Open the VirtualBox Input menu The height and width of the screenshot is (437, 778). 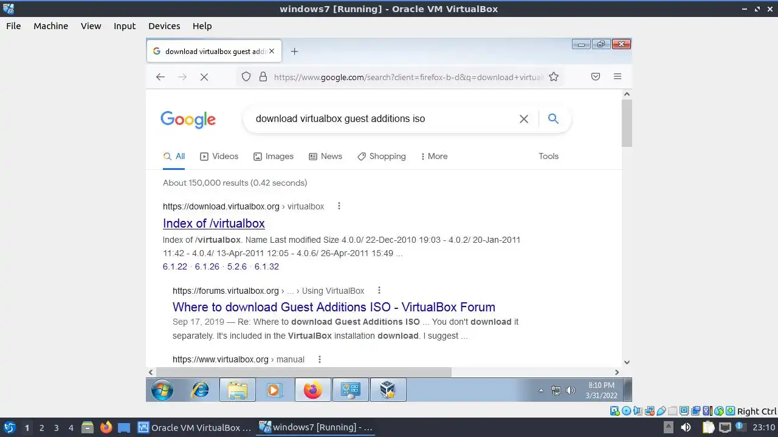[125, 26]
